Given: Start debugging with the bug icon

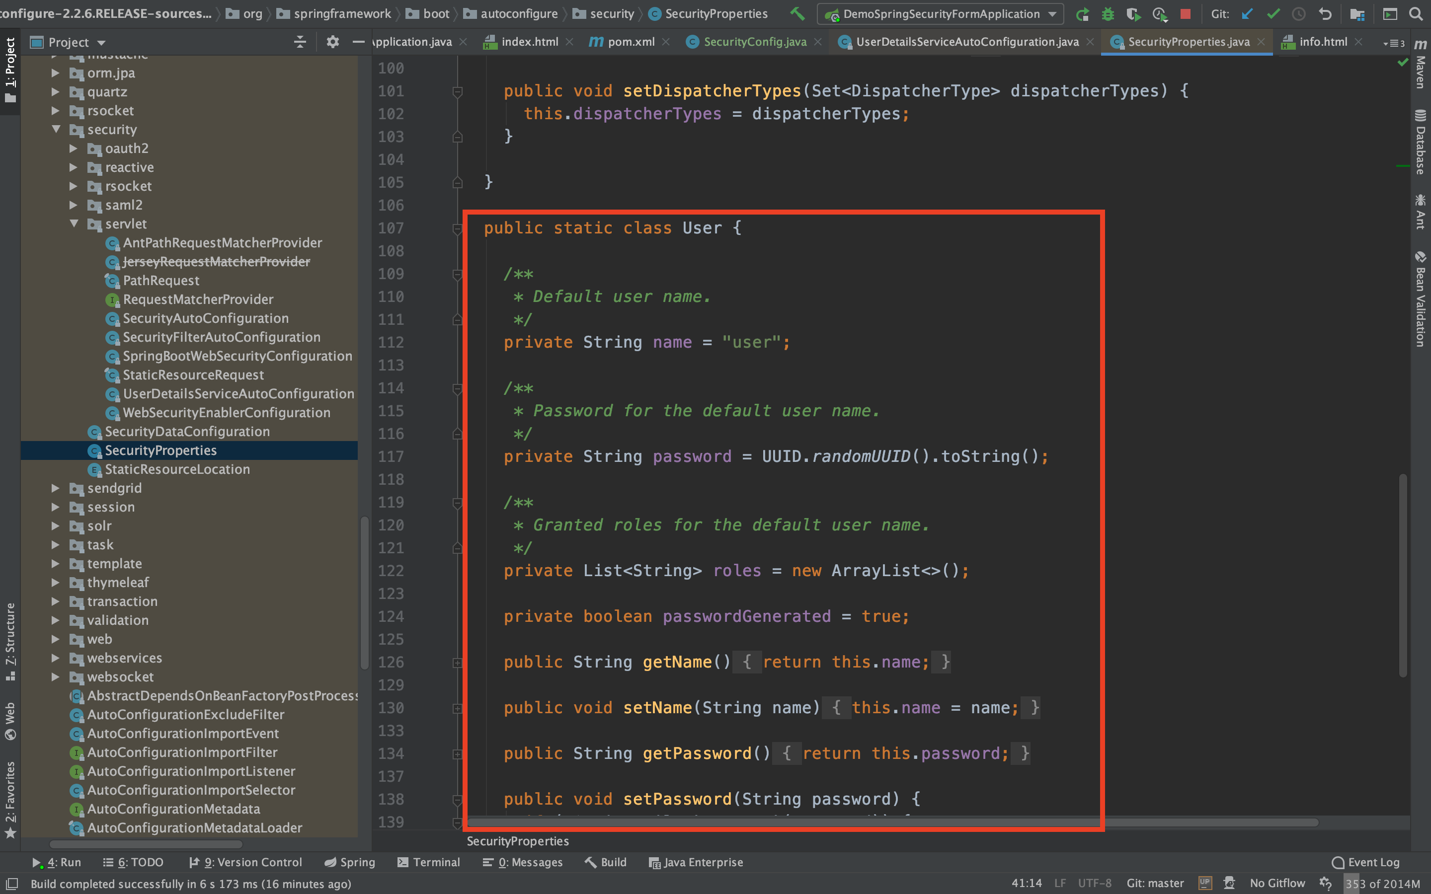Looking at the screenshot, I should 1108,14.
